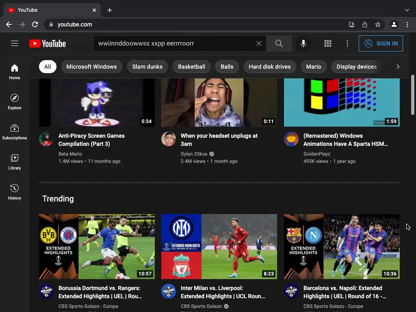This screenshot has height=312, width=416.
Task: Open Anti-Piracy Screen Games video thumbnail
Action: (97, 102)
